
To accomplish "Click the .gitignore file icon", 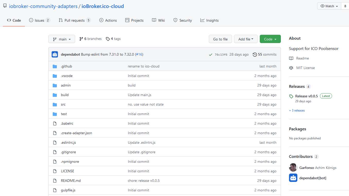I will (x=55, y=152).
